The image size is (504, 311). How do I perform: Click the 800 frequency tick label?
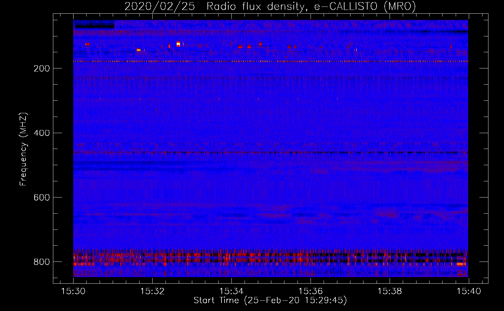tap(42, 262)
